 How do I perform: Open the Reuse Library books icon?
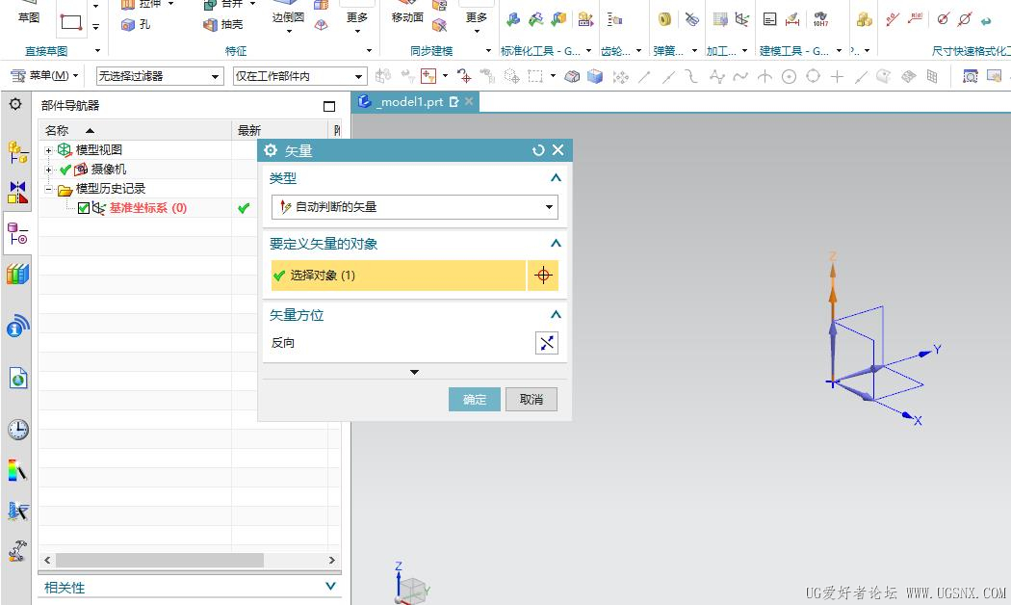click(x=17, y=275)
